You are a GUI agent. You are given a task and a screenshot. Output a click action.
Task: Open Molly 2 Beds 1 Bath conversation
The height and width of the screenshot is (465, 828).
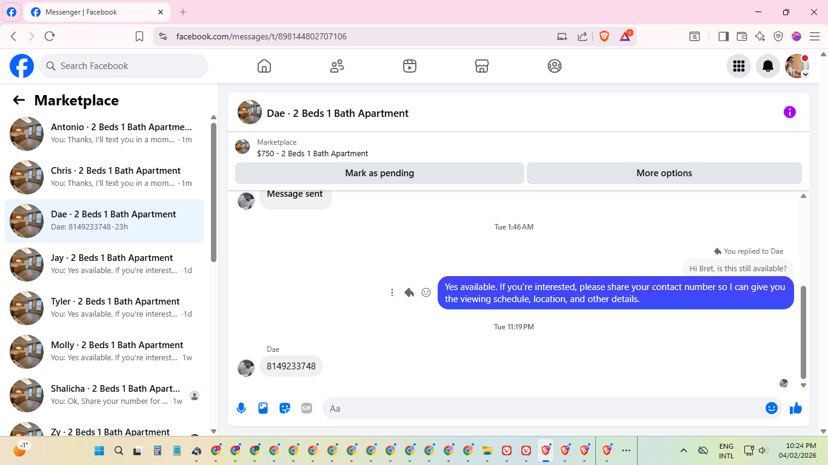[104, 352]
